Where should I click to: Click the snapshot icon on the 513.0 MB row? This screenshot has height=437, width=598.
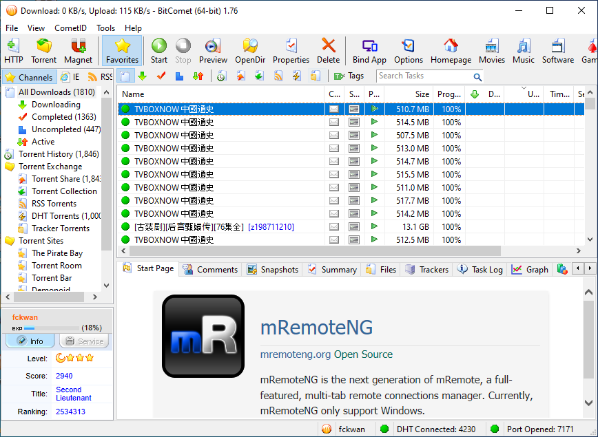pos(354,148)
